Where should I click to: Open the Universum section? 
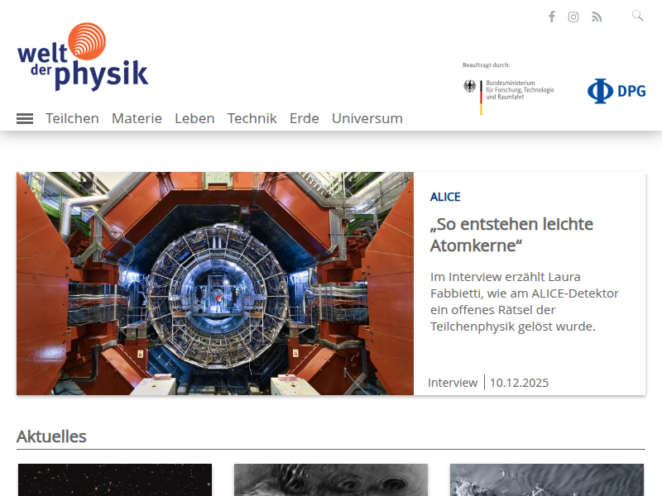pos(367,118)
